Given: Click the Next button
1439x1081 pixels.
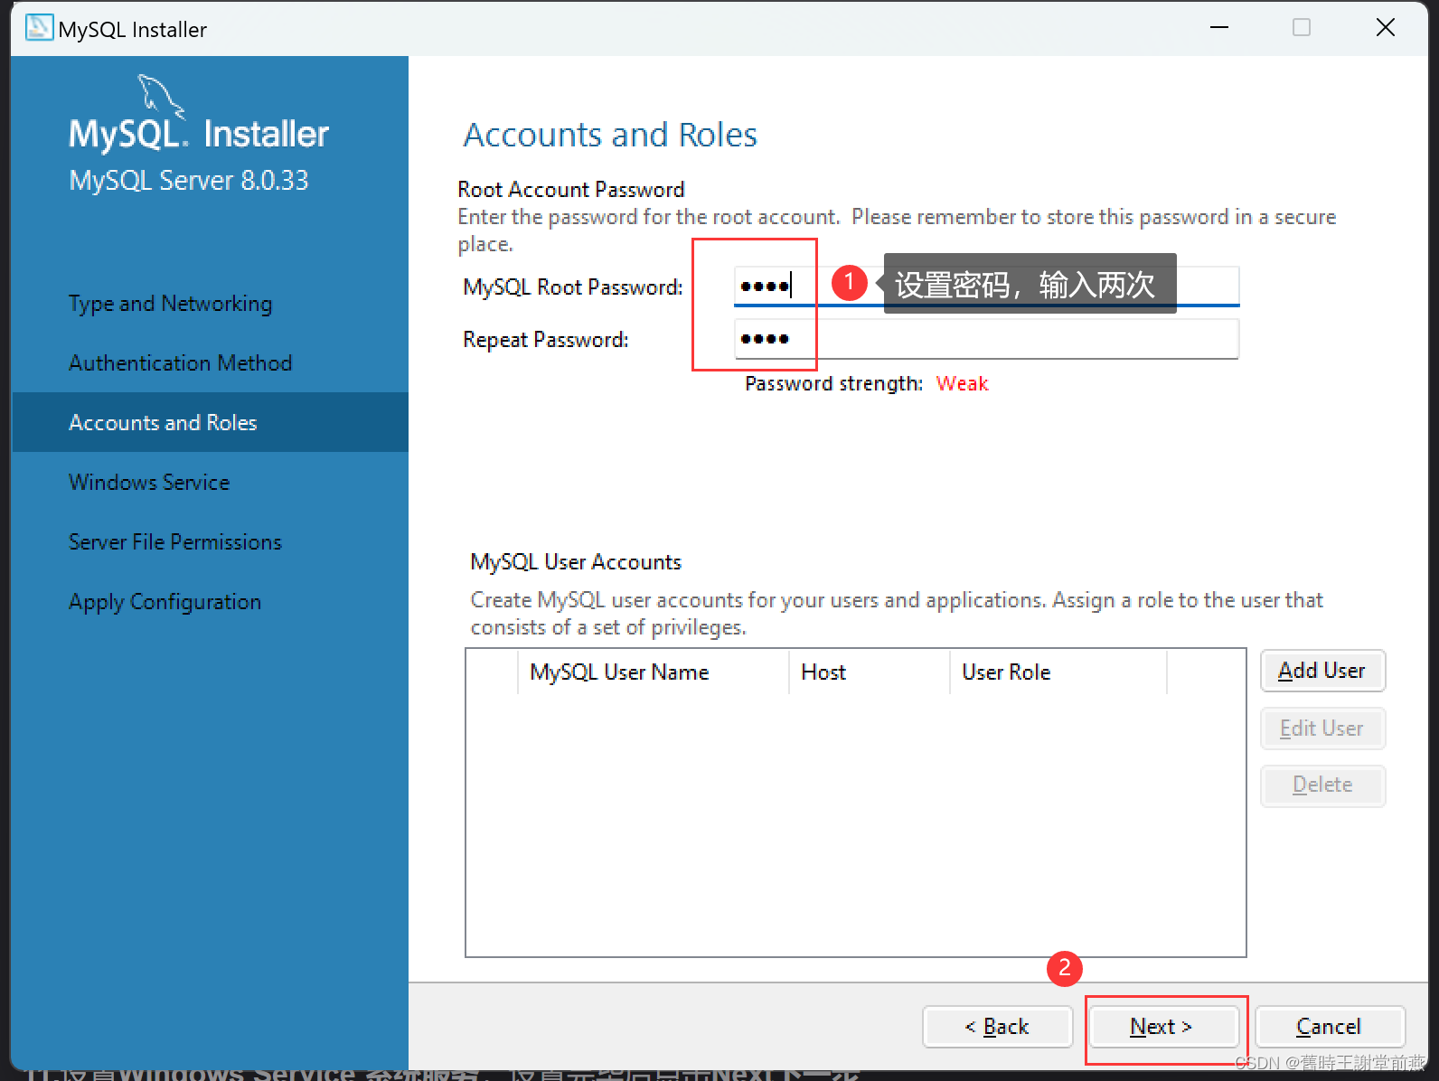Looking at the screenshot, I should coord(1162,1027).
